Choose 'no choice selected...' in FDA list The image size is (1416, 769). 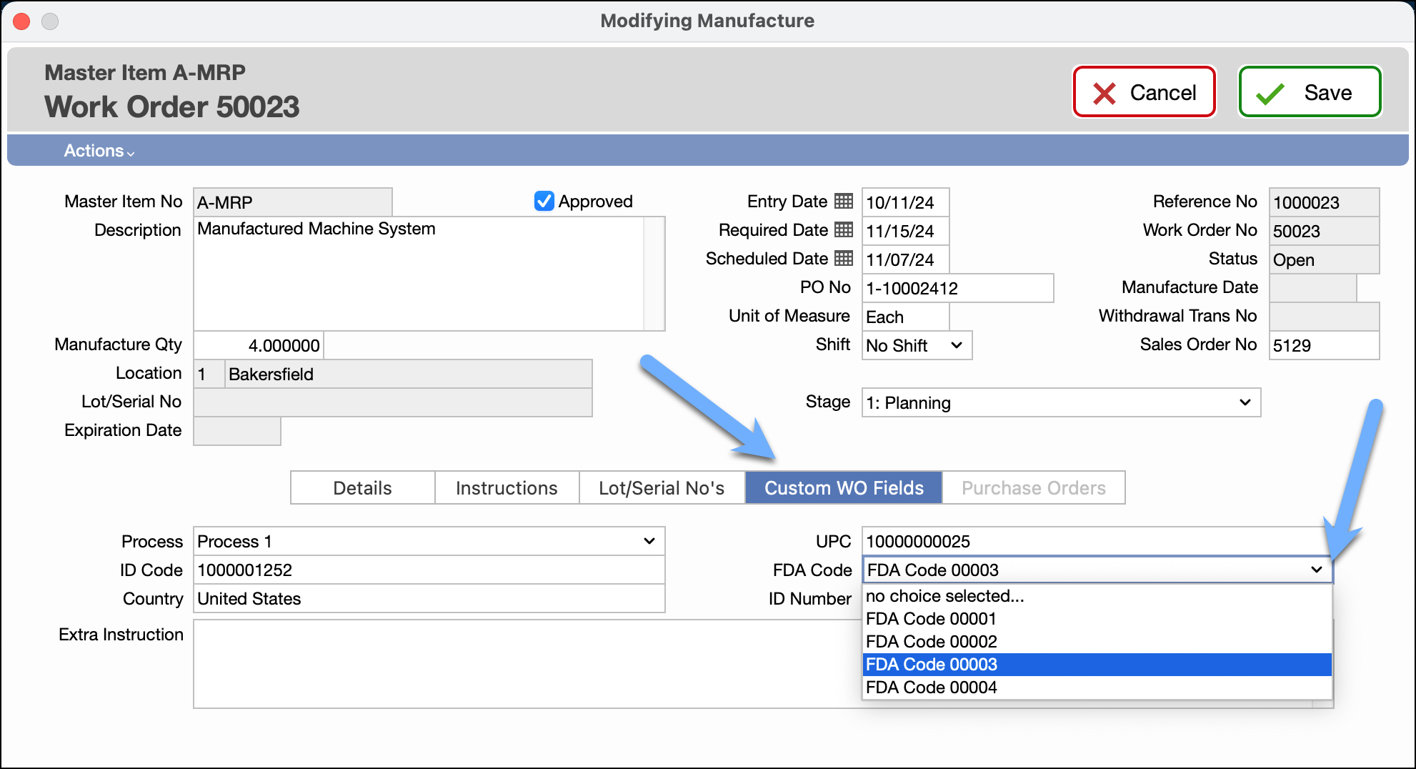[1097, 595]
